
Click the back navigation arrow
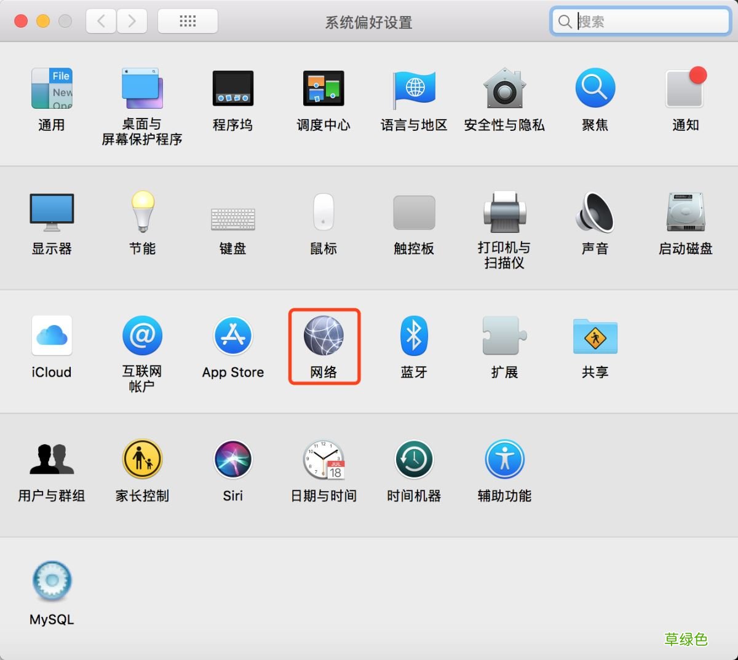102,20
